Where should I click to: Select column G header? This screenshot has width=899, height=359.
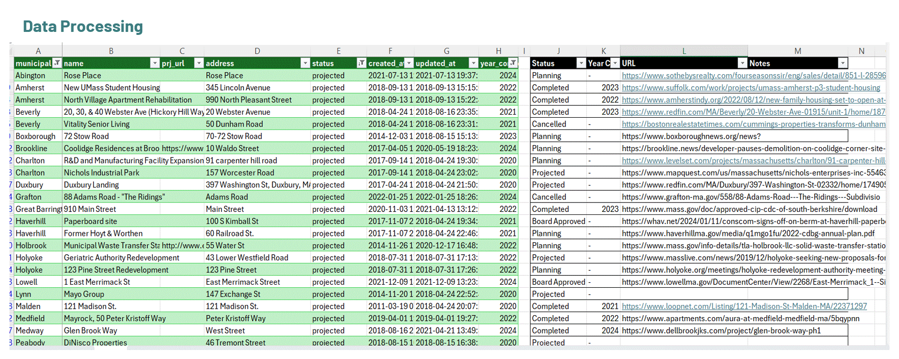[x=447, y=51]
